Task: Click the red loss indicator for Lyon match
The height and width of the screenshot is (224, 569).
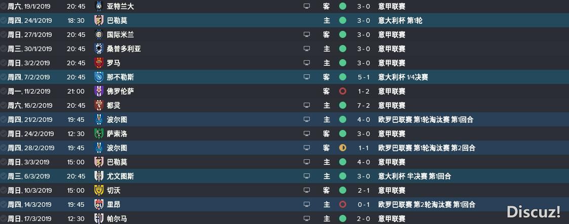Action: (343, 204)
